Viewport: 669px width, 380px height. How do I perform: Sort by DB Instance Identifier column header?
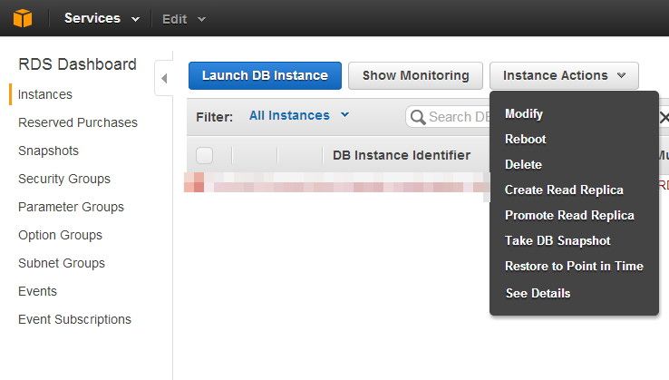(x=401, y=155)
